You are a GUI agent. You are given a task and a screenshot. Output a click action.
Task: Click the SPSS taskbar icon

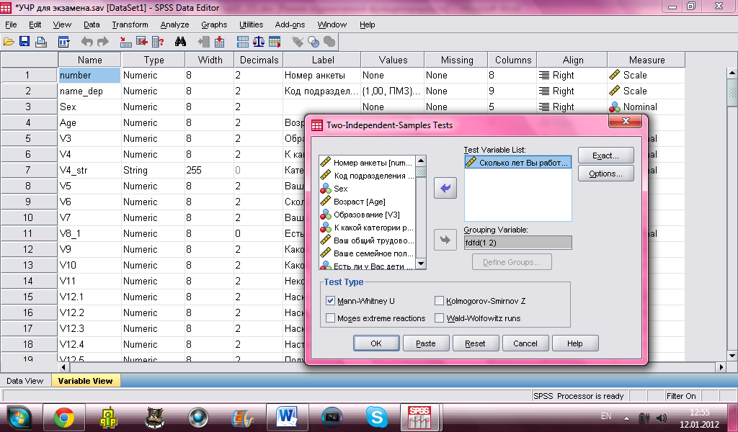coord(419,418)
